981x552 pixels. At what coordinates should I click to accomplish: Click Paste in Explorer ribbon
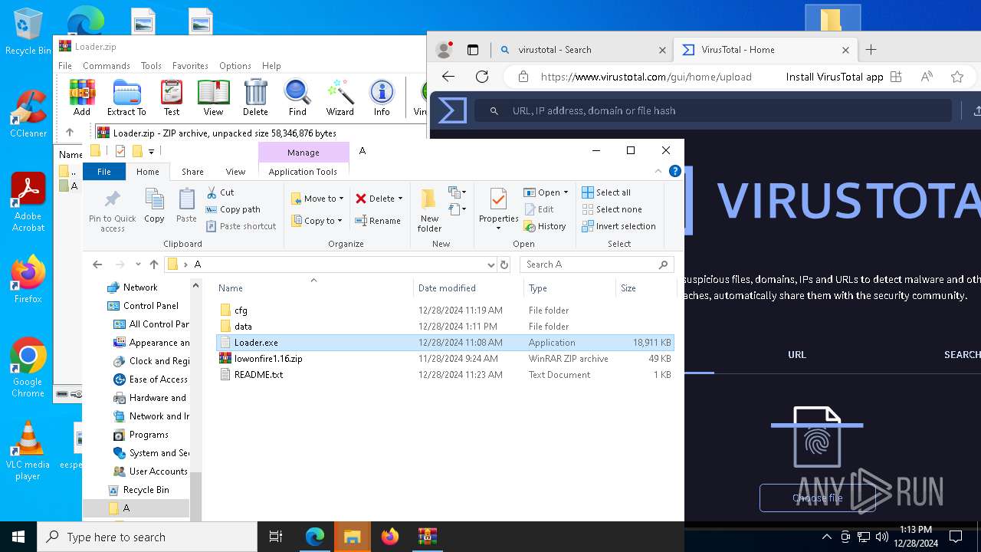[x=186, y=206]
